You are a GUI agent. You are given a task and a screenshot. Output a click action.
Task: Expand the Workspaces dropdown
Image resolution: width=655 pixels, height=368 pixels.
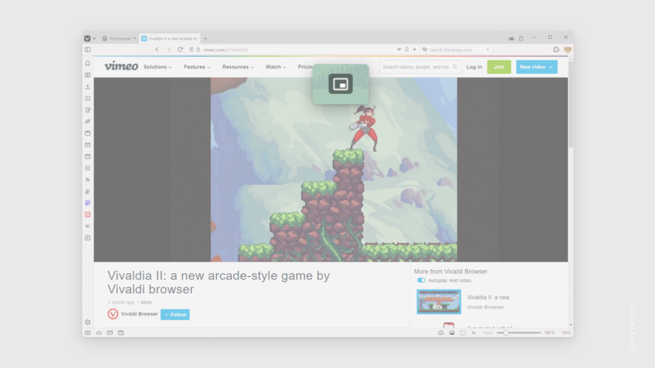120,38
